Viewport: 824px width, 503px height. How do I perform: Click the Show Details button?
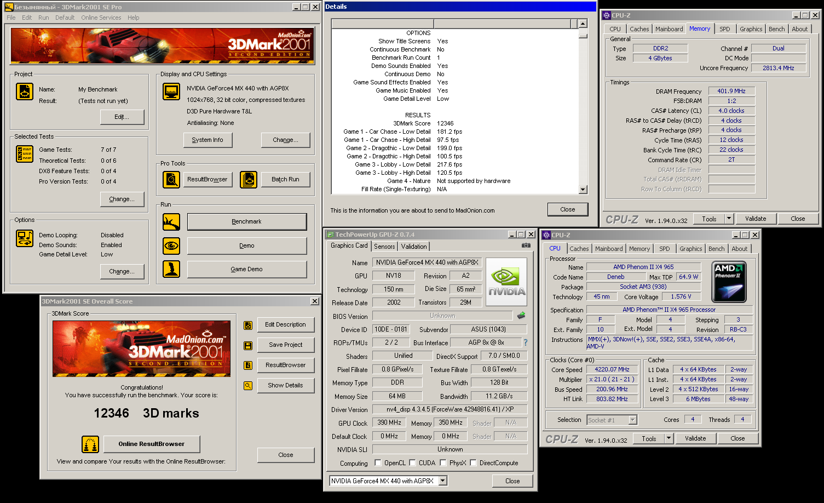tap(286, 386)
